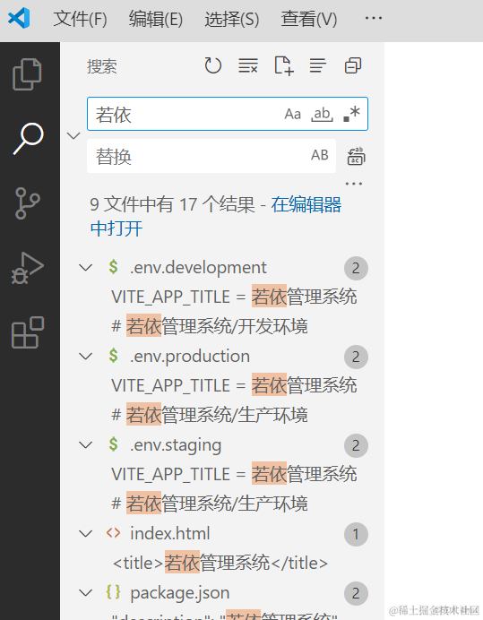Open the Extensions view

coord(28,332)
